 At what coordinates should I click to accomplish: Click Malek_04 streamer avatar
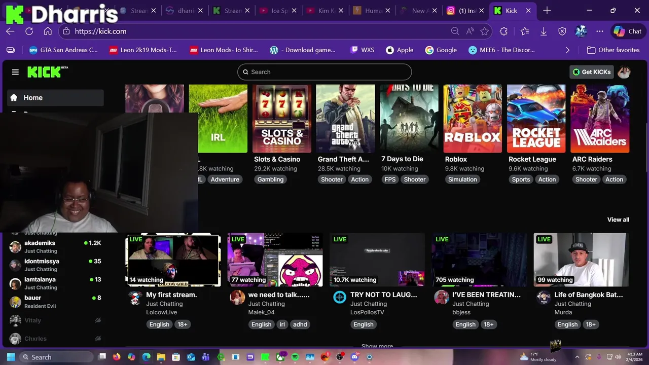pyautogui.click(x=237, y=298)
